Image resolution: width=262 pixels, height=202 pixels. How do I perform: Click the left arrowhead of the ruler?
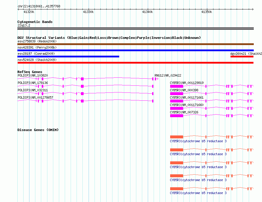tap(18, 9)
